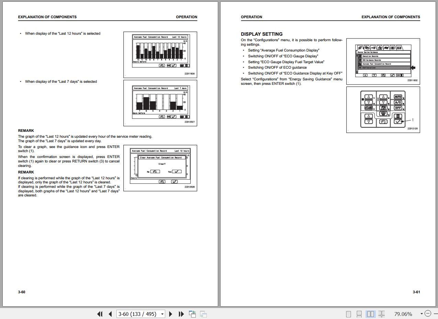Click the "Setting Average Fuel Consumption Display" bullet
438x319 pixels.
coord(283,50)
